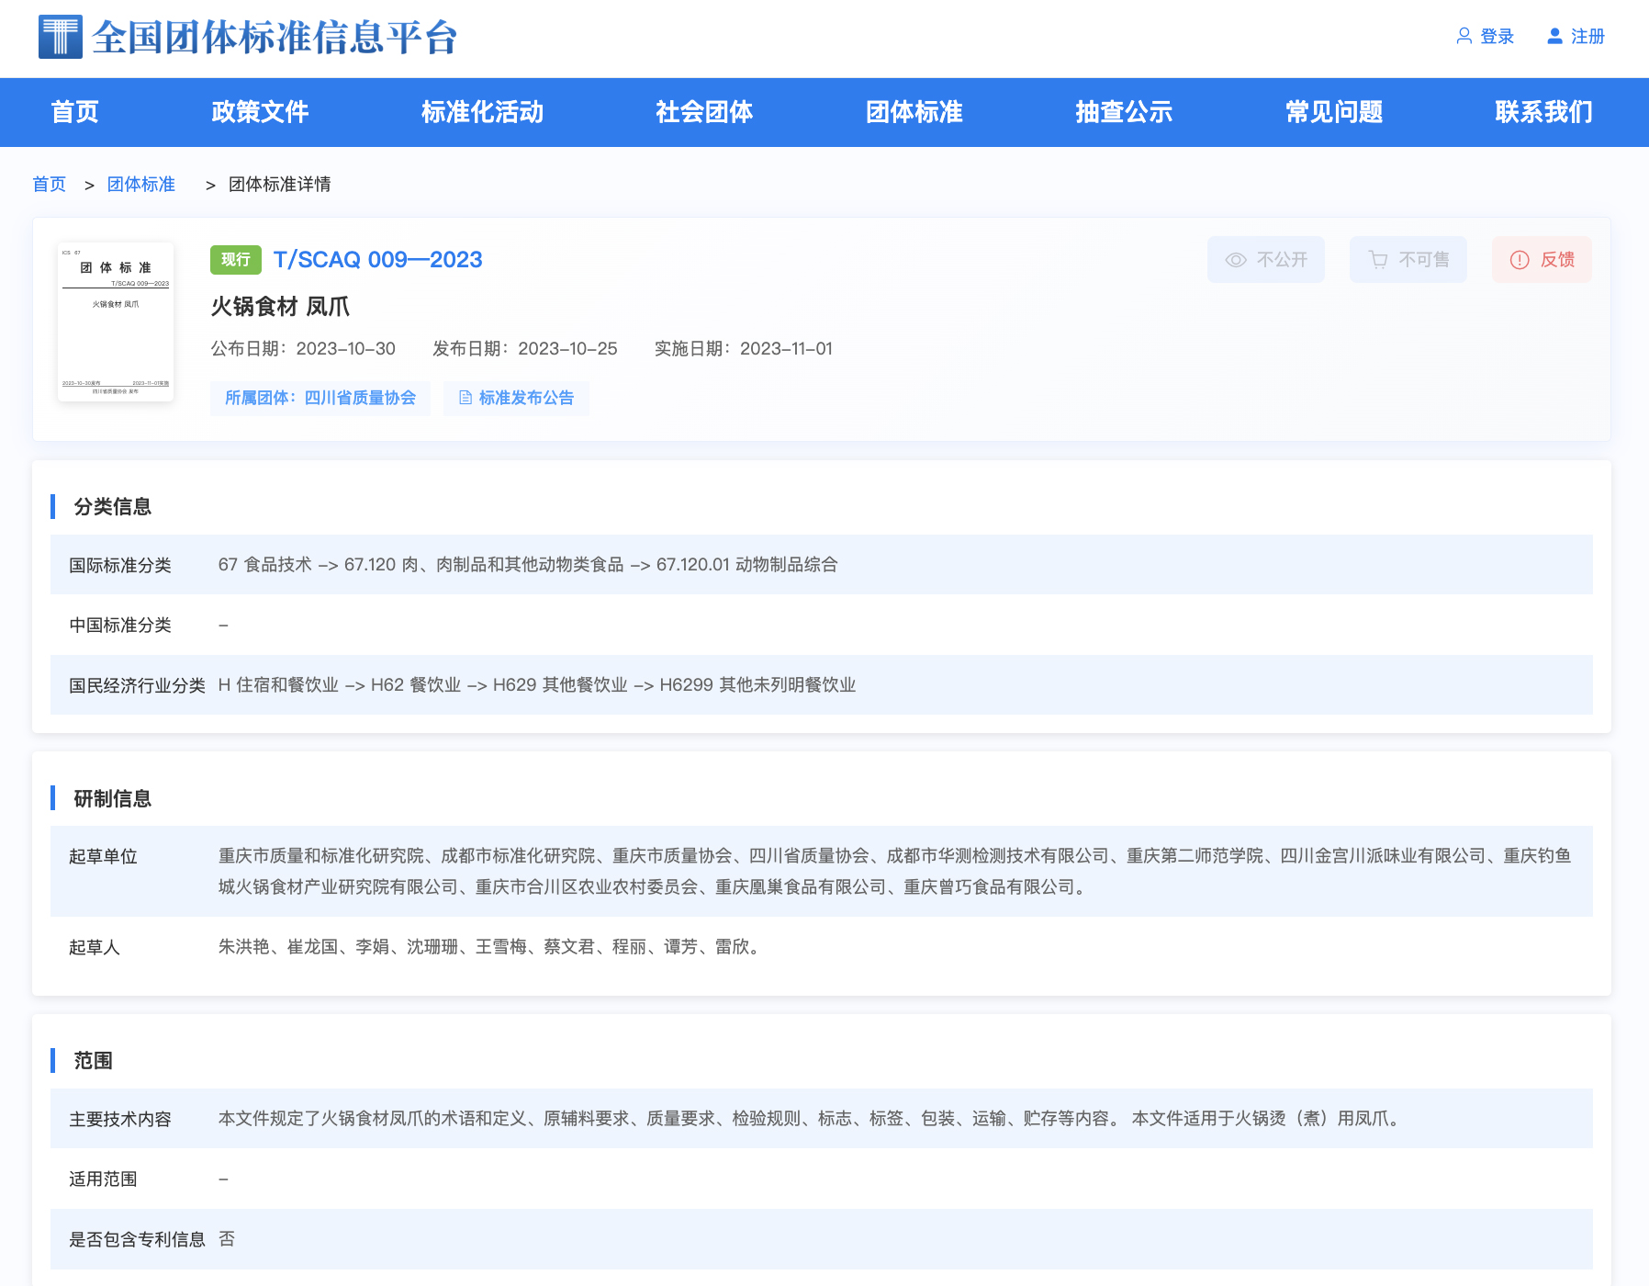Screen dimensions: 1649x1286
Task: Click the 范围 section heading
Action: click(93, 1060)
